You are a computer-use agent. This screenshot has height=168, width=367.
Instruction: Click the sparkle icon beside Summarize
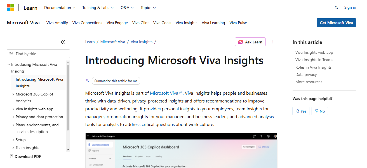pos(87,81)
